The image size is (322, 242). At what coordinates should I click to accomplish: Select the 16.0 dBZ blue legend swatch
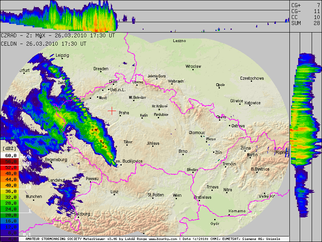coord(10,221)
